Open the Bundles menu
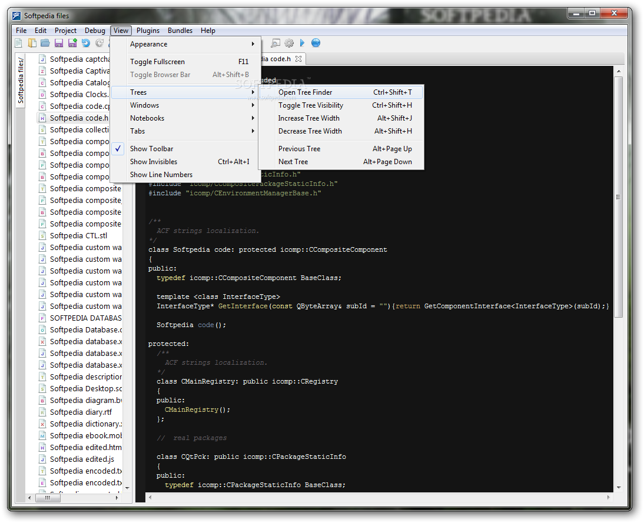644x523 pixels. pyautogui.click(x=180, y=31)
